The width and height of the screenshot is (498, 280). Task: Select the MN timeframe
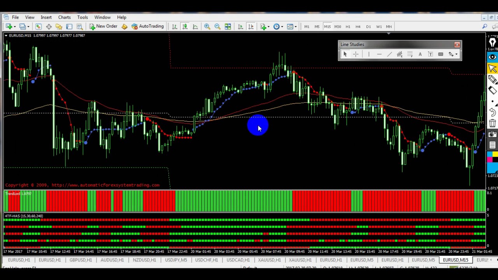click(389, 26)
